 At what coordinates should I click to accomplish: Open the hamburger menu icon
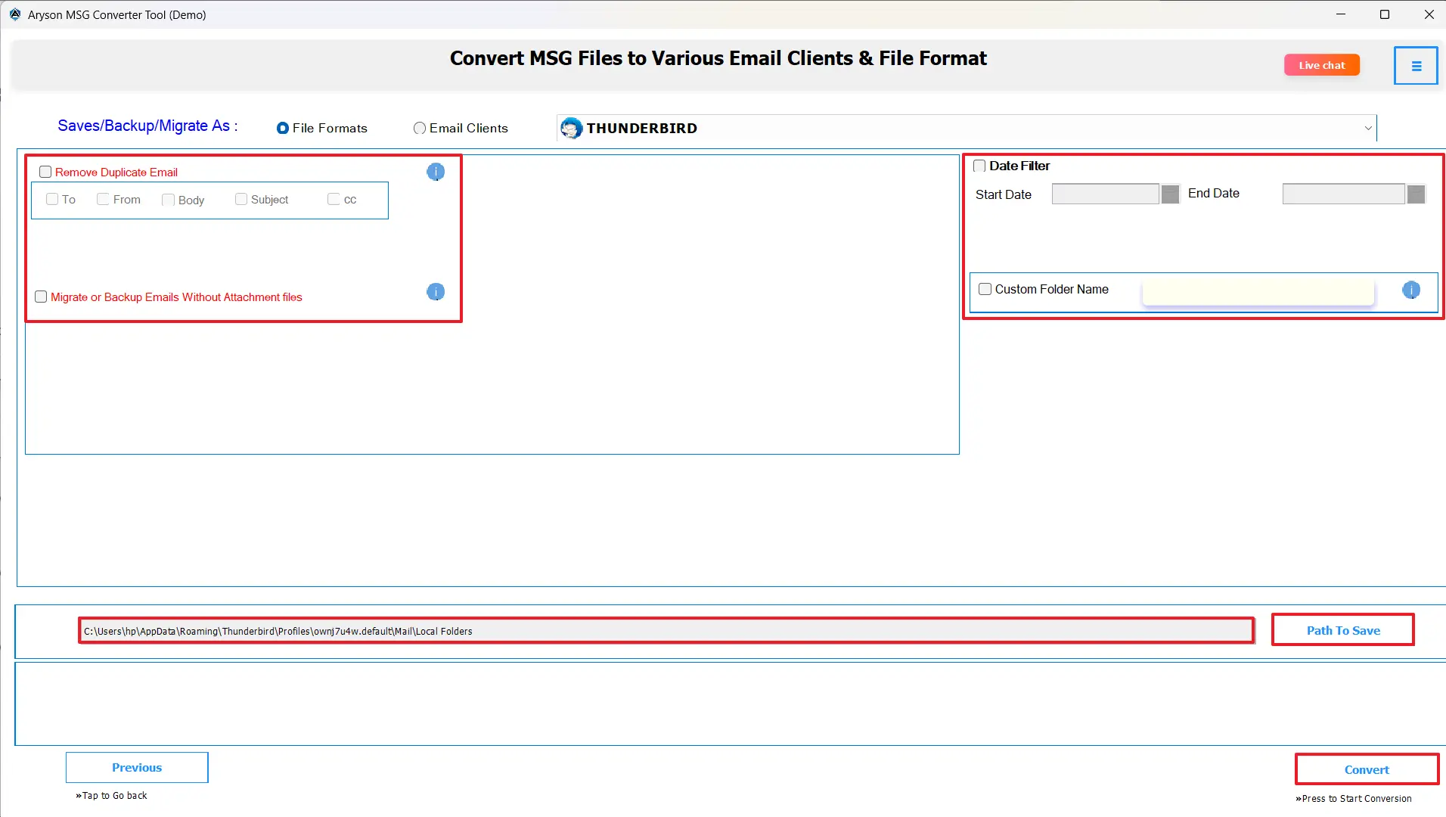1416,66
